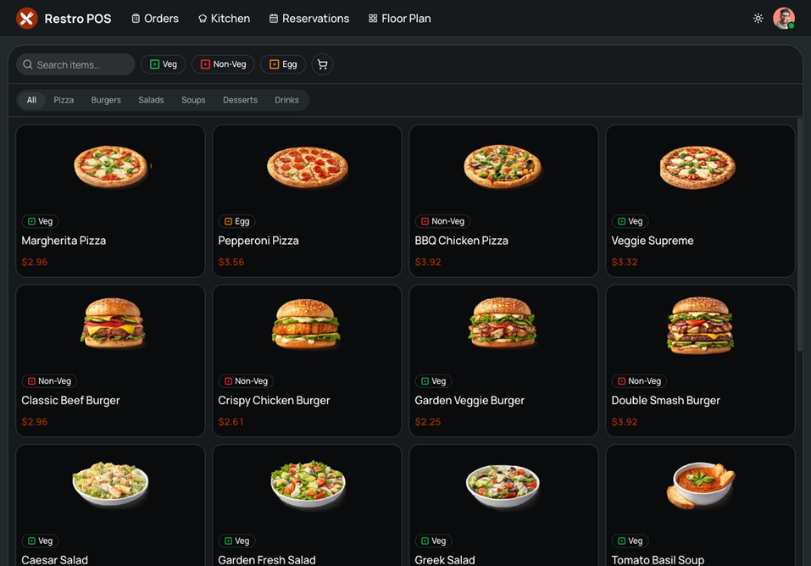811x566 pixels.
Task: Click the Veg badge on Garden Fresh Salad
Action: pyautogui.click(x=237, y=541)
